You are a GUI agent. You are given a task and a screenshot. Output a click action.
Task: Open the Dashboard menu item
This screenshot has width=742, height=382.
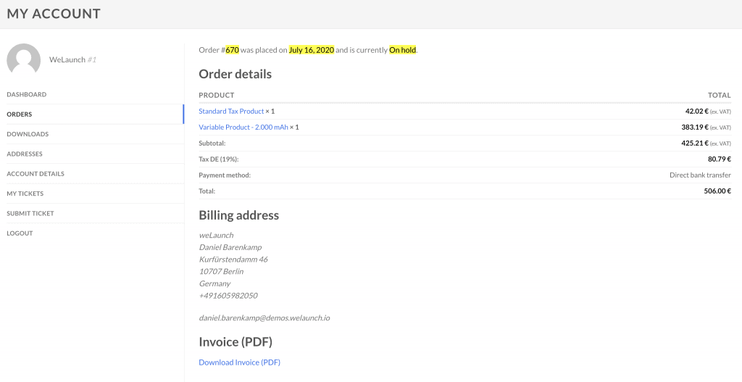pyautogui.click(x=27, y=94)
